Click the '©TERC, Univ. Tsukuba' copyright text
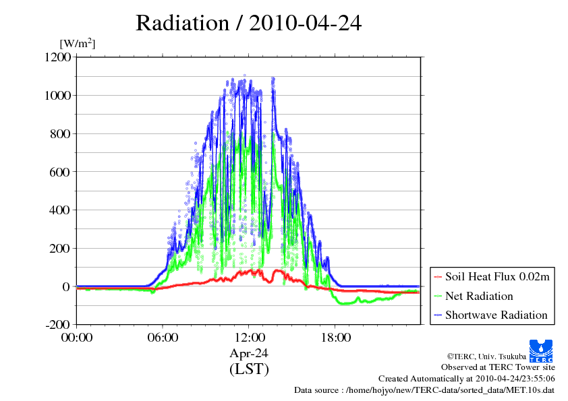 [486, 355]
